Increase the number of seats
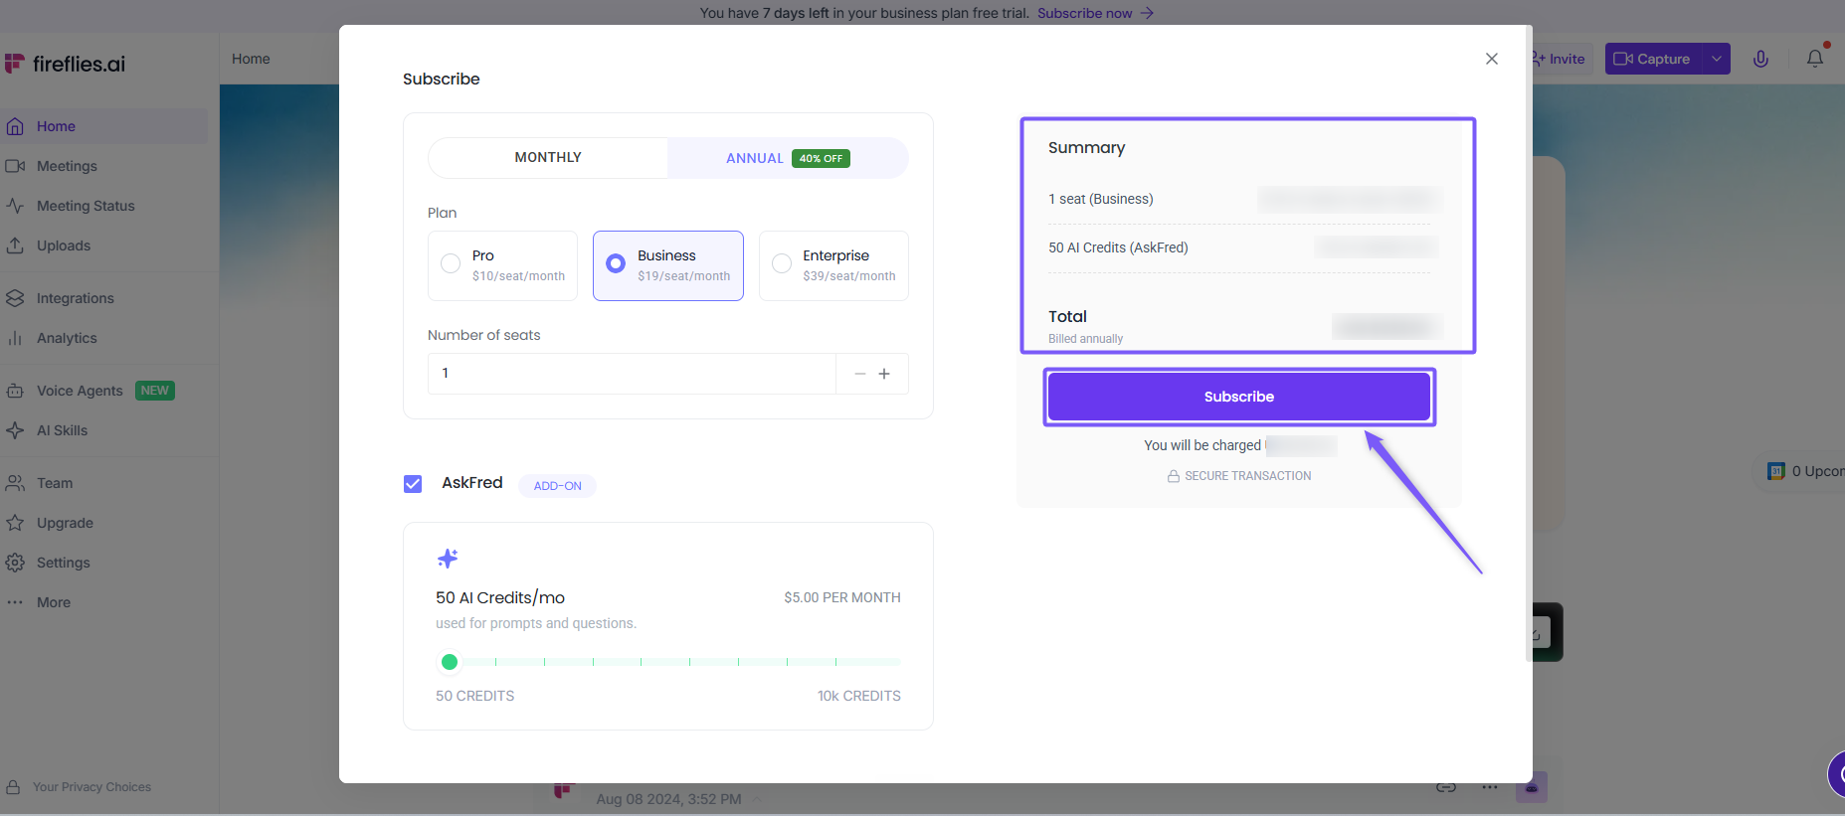Viewport: 1845px width, 816px height. (884, 374)
